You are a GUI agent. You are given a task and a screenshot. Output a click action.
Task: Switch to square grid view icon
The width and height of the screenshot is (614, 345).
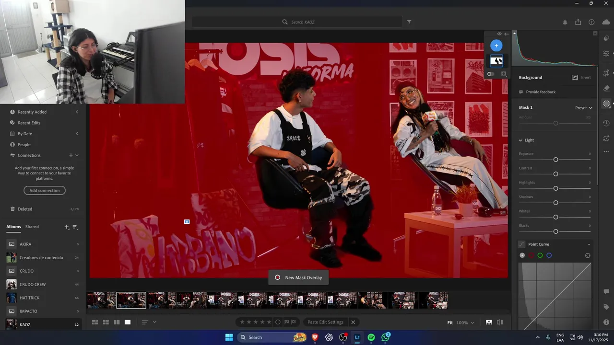pyautogui.click(x=106, y=322)
